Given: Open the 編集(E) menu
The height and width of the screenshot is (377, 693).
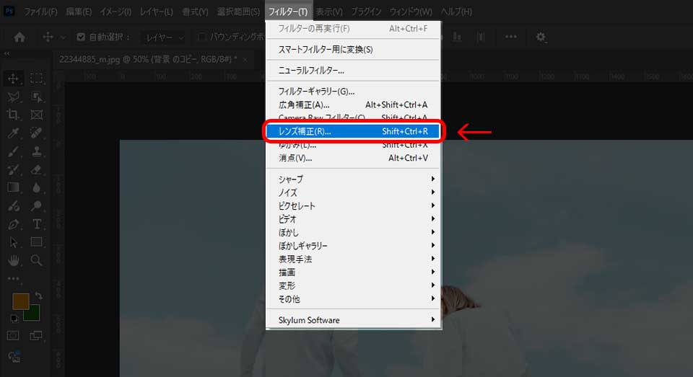Looking at the screenshot, I should point(79,12).
